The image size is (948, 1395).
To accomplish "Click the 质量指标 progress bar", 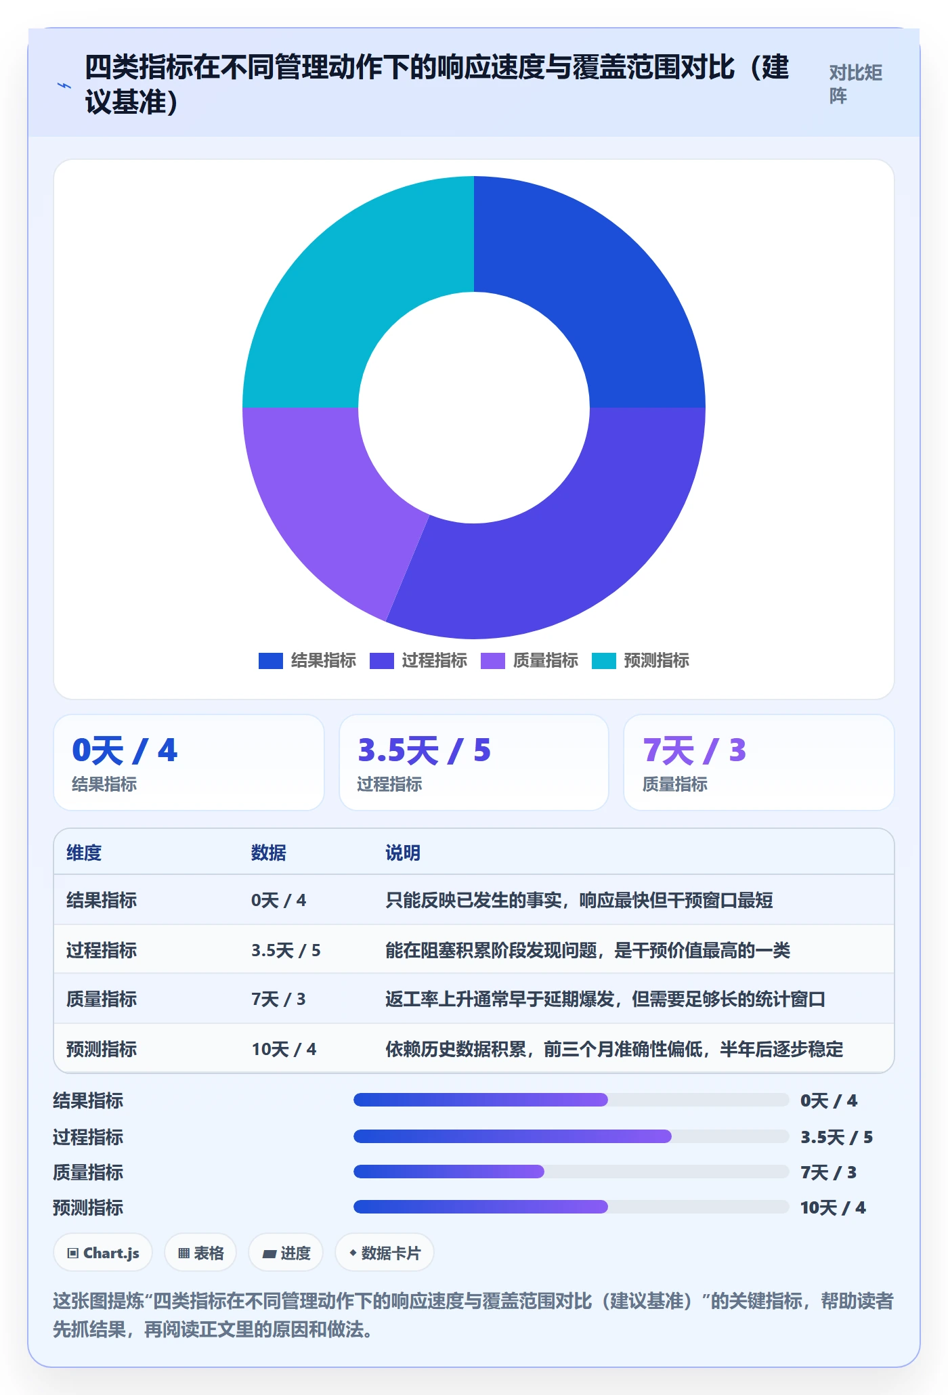I will pos(572,1172).
